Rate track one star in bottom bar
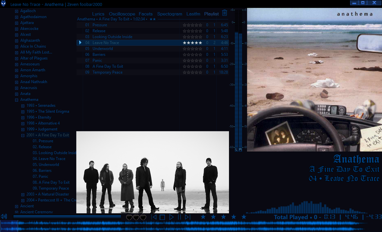Viewport: 382px width, 232px height. pyautogui.click(x=203, y=217)
